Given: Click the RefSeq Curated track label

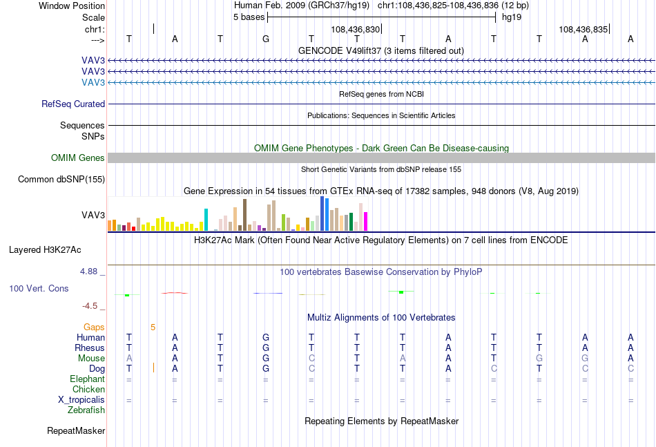Looking at the screenshot, I should (73, 104).
